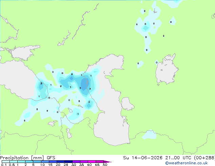Screen dimensions: 215x166
Task: Select the 25–30 mm dark blue swatch
Action: pyautogui.click(x=69, y=162)
